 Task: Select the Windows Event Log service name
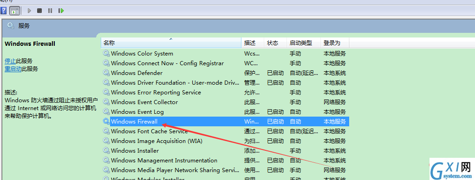click(x=137, y=112)
